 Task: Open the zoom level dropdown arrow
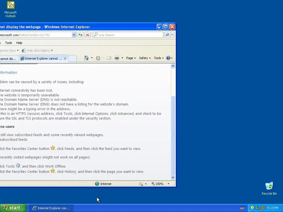tap(168, 184)
